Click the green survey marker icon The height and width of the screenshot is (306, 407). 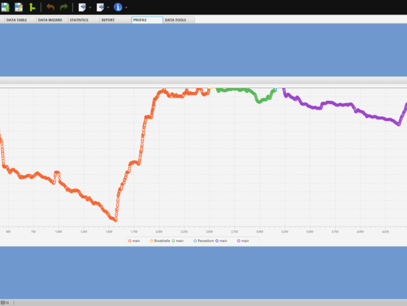click(31, 7)
